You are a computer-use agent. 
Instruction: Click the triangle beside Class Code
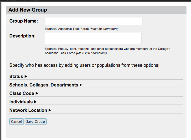tap(37, 94)
